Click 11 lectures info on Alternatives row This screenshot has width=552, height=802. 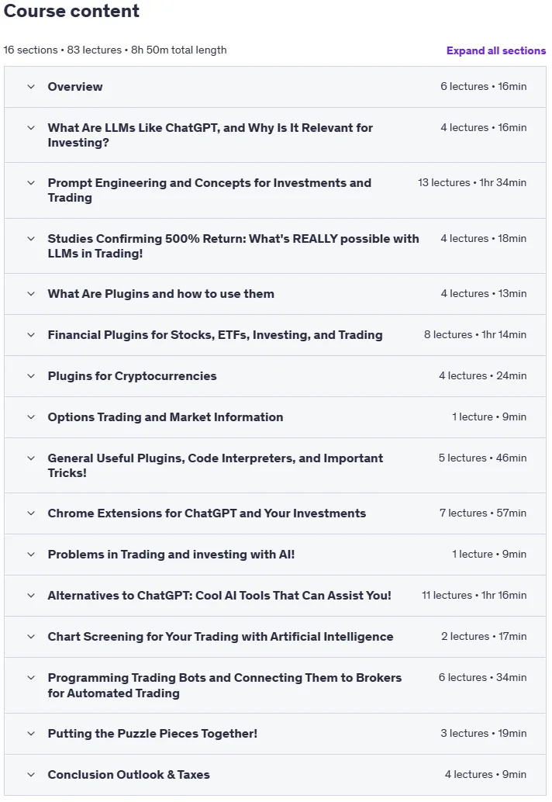pos(474,596)
